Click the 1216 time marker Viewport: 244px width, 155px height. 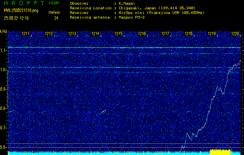(142, 33)
